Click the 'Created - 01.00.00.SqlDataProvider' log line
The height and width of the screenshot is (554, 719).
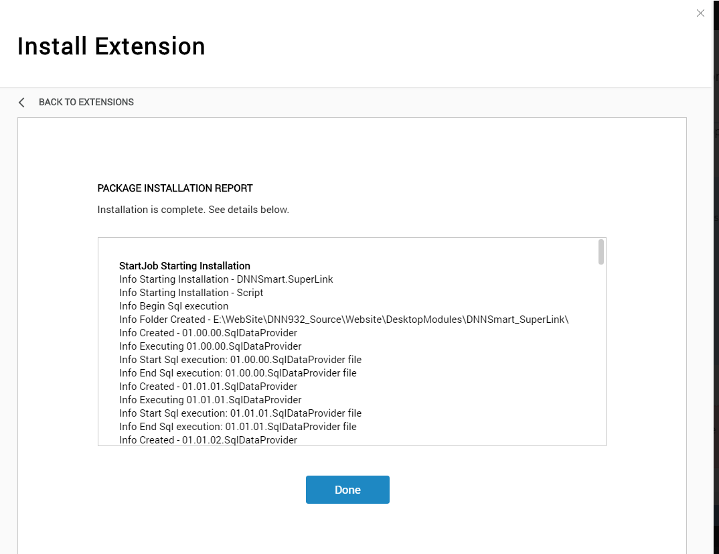point(208,333)
